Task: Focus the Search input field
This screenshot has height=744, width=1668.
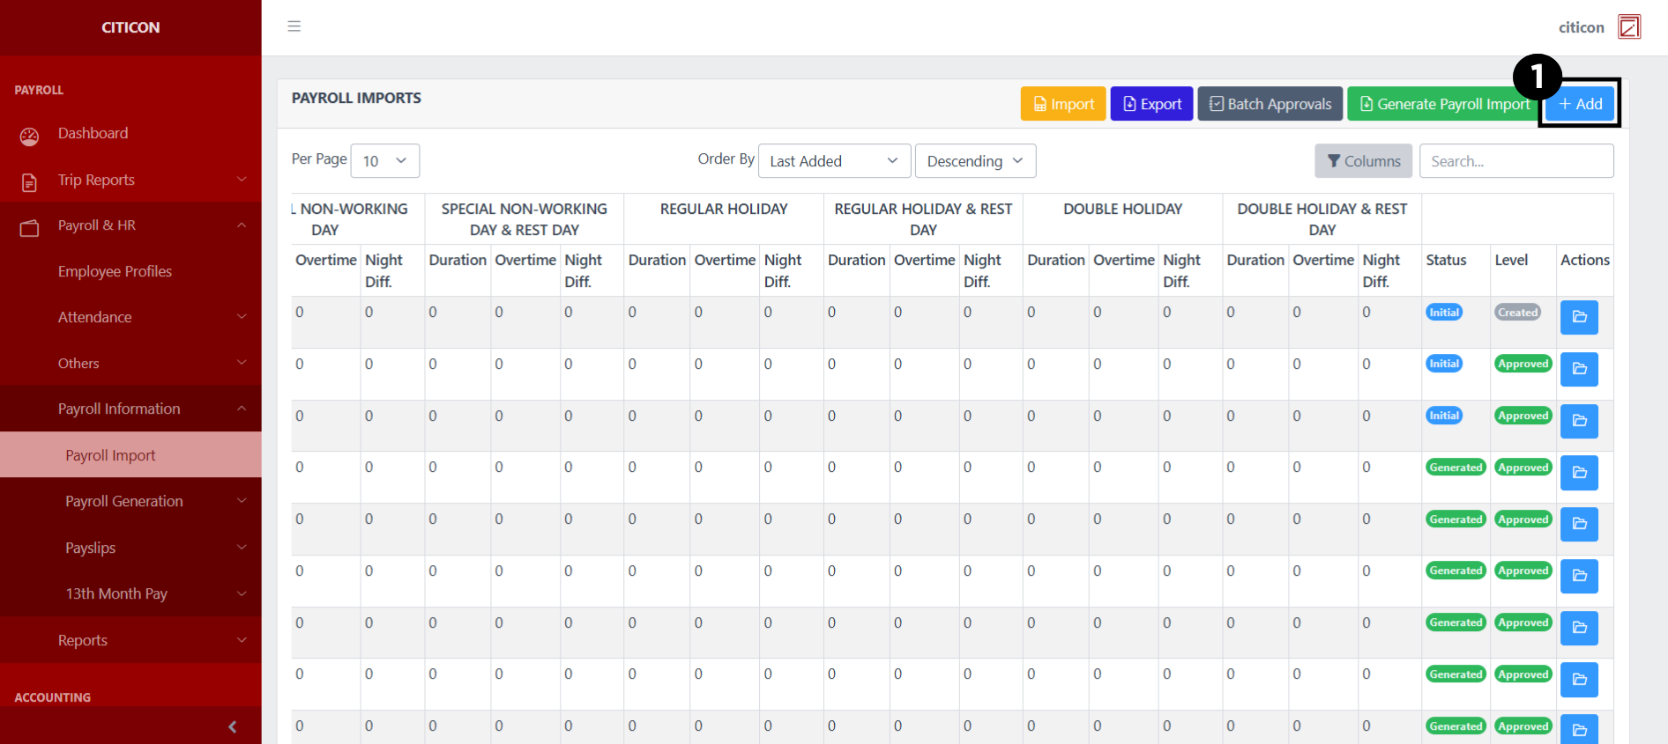Action: (x=1516, y=161)
